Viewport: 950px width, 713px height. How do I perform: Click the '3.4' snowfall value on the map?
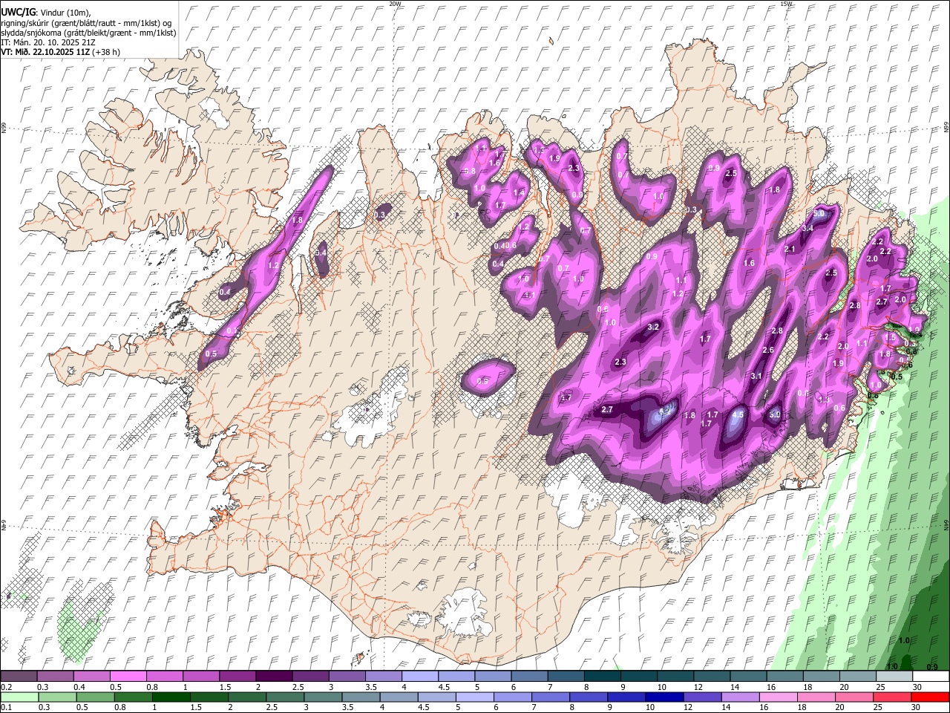[807, 228]
